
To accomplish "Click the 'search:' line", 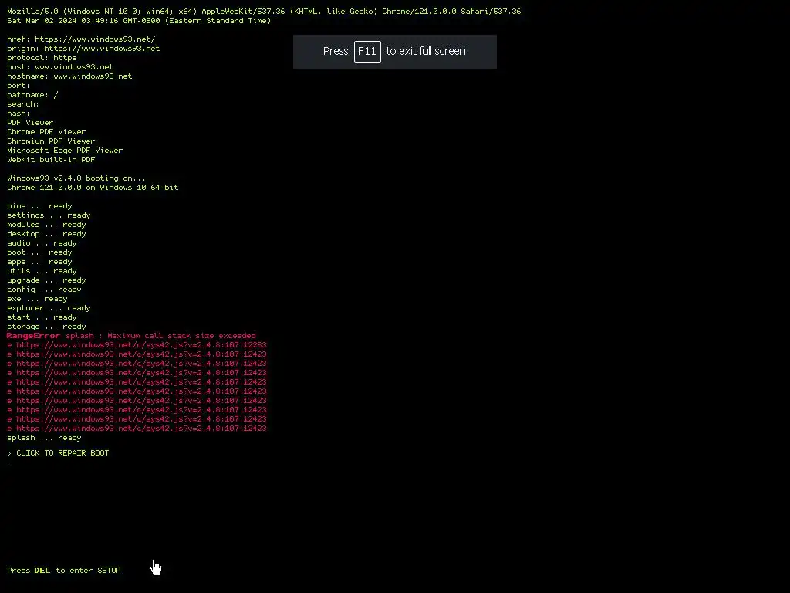I will point(23,104).
